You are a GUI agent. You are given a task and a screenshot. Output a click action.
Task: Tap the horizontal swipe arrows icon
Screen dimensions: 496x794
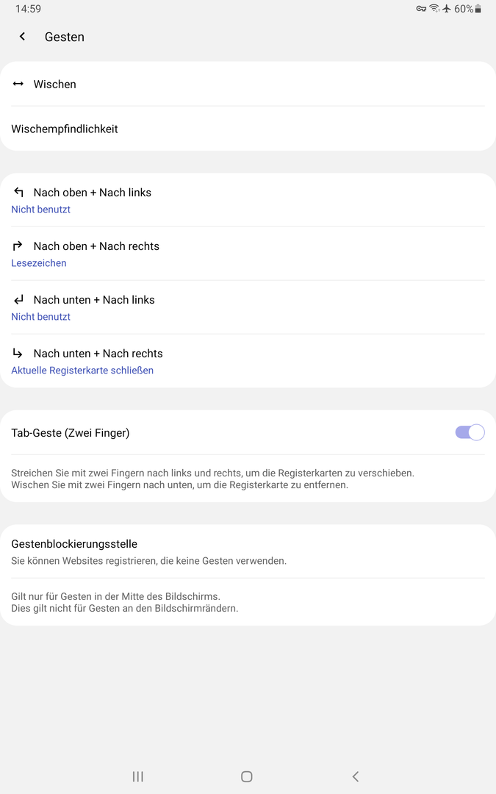pos(18,84)
